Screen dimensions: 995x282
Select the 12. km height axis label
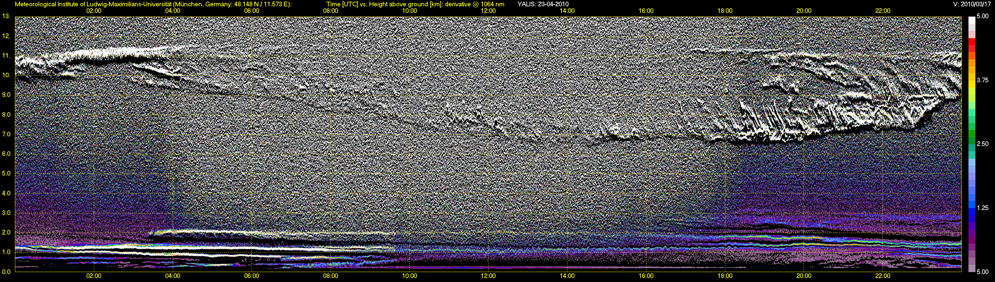click(x=6, y=36)
